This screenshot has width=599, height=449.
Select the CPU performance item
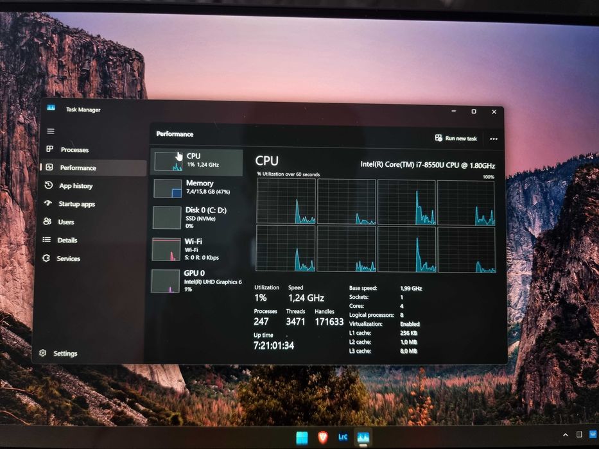(x=196, y=162)
